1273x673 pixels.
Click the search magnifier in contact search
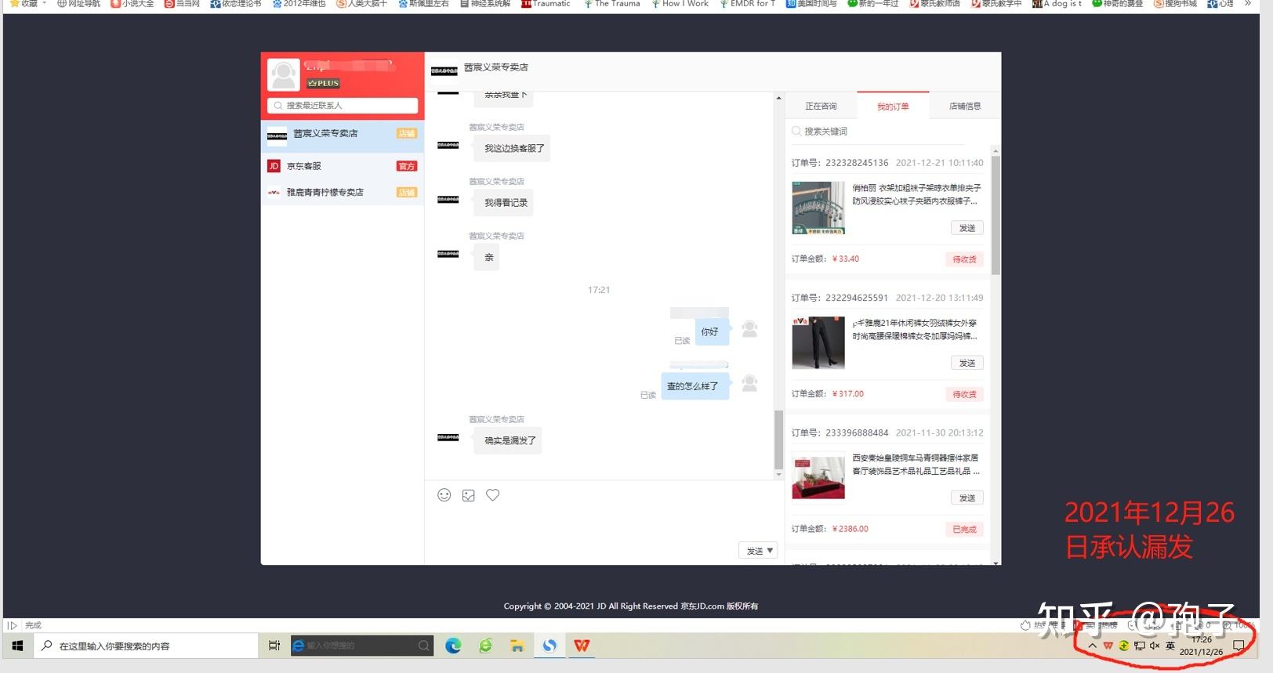point(278,106)
